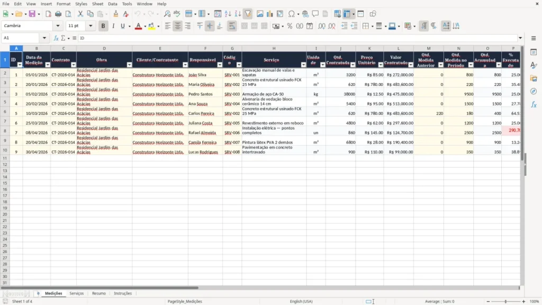The width and height of the screenshot is (542, 305).
Task: Open the Name Box dropdown arrow
Action: (x=44, y=38)
